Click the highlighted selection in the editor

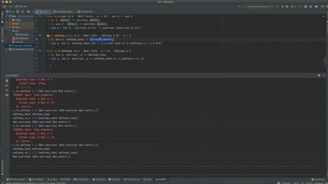point(102,39)
